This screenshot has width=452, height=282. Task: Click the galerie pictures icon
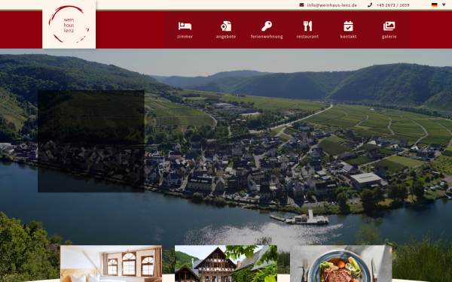point(389,26)
